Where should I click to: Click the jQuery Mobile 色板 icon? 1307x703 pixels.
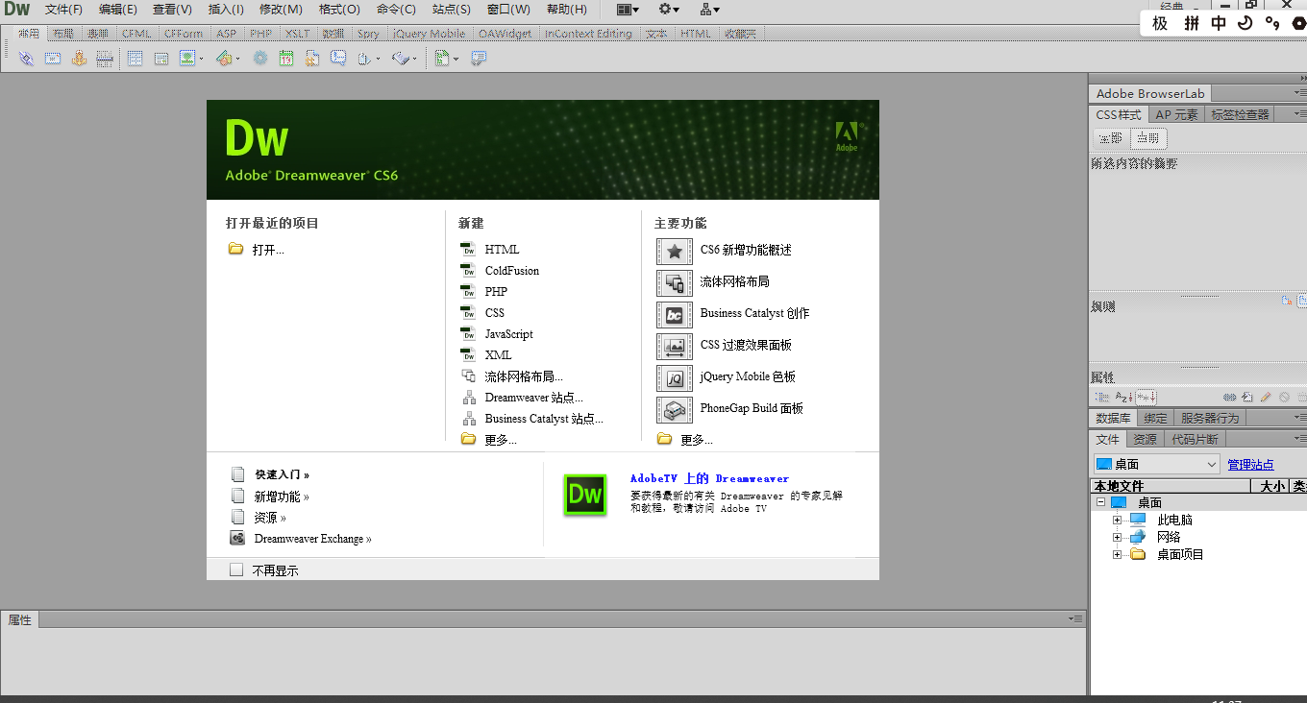675,377
